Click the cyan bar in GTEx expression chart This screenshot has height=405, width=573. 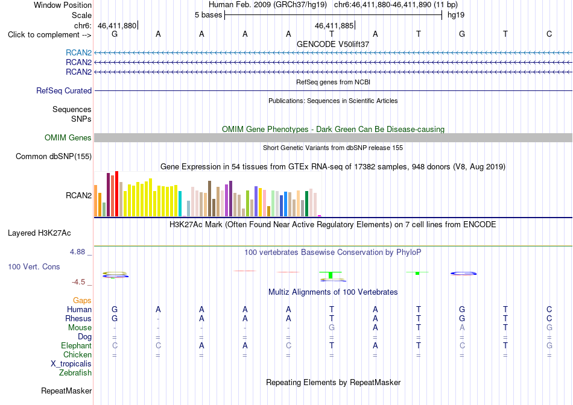coord(180,204)
